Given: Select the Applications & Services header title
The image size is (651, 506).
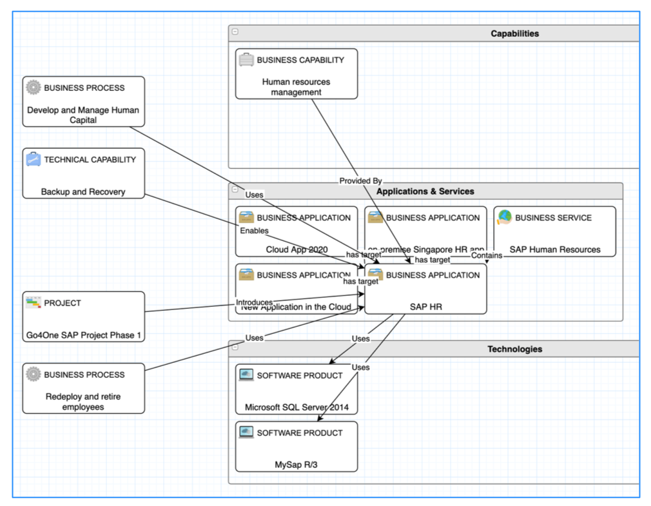Looking at the screenshot, I should coord(425,191).
